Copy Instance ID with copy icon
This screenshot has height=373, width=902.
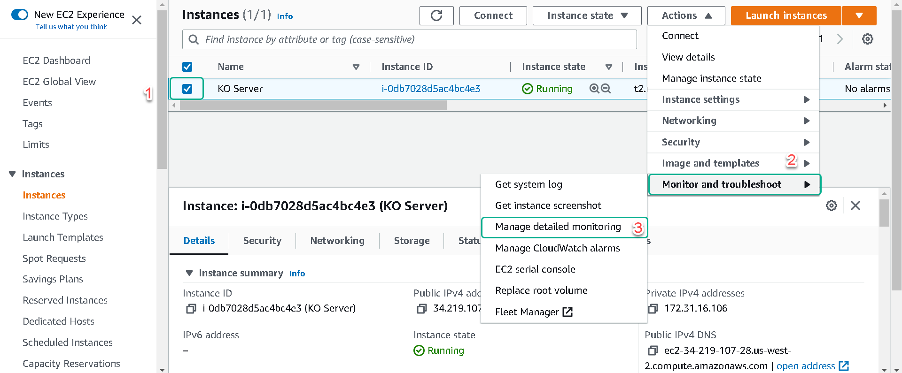tap(191, 309)
